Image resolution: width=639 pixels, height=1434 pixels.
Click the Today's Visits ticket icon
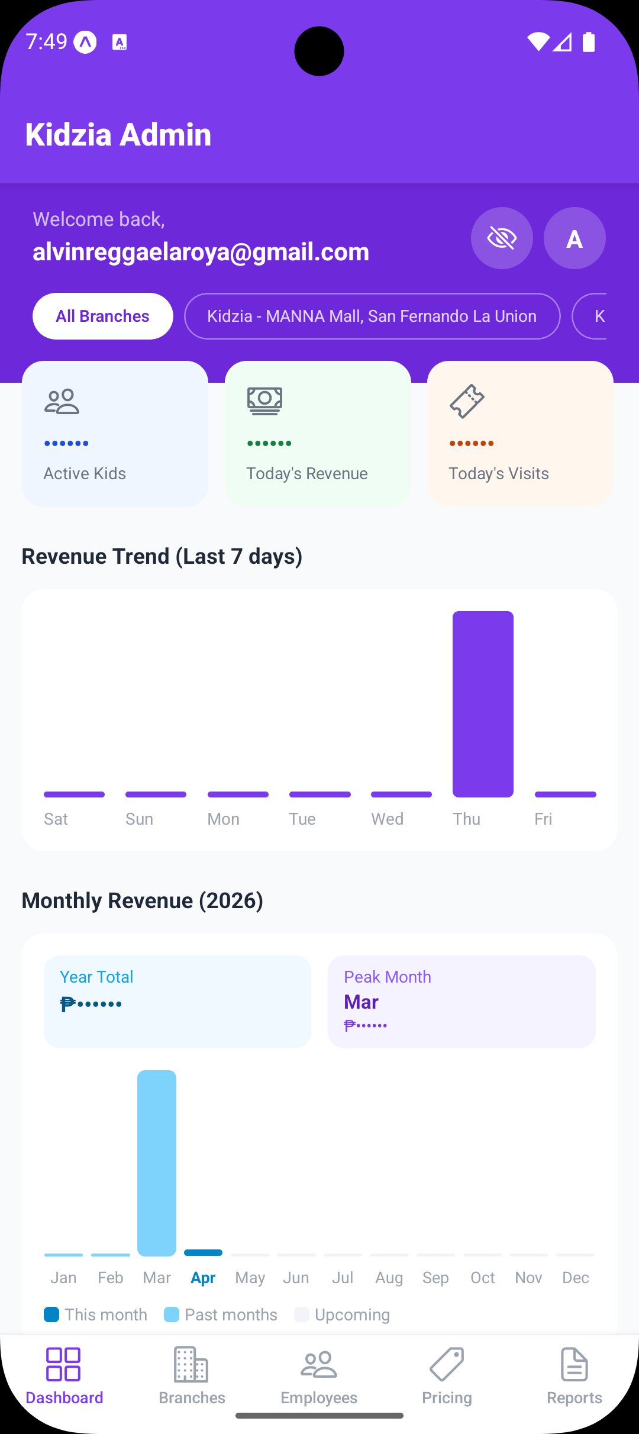point(467,401)
